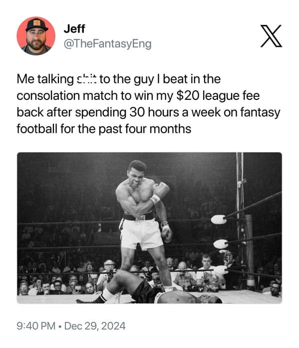This screenshot has height=348, width=299.
Task: Click the "$20" text in the tweet
Action: tap(188, 96)
